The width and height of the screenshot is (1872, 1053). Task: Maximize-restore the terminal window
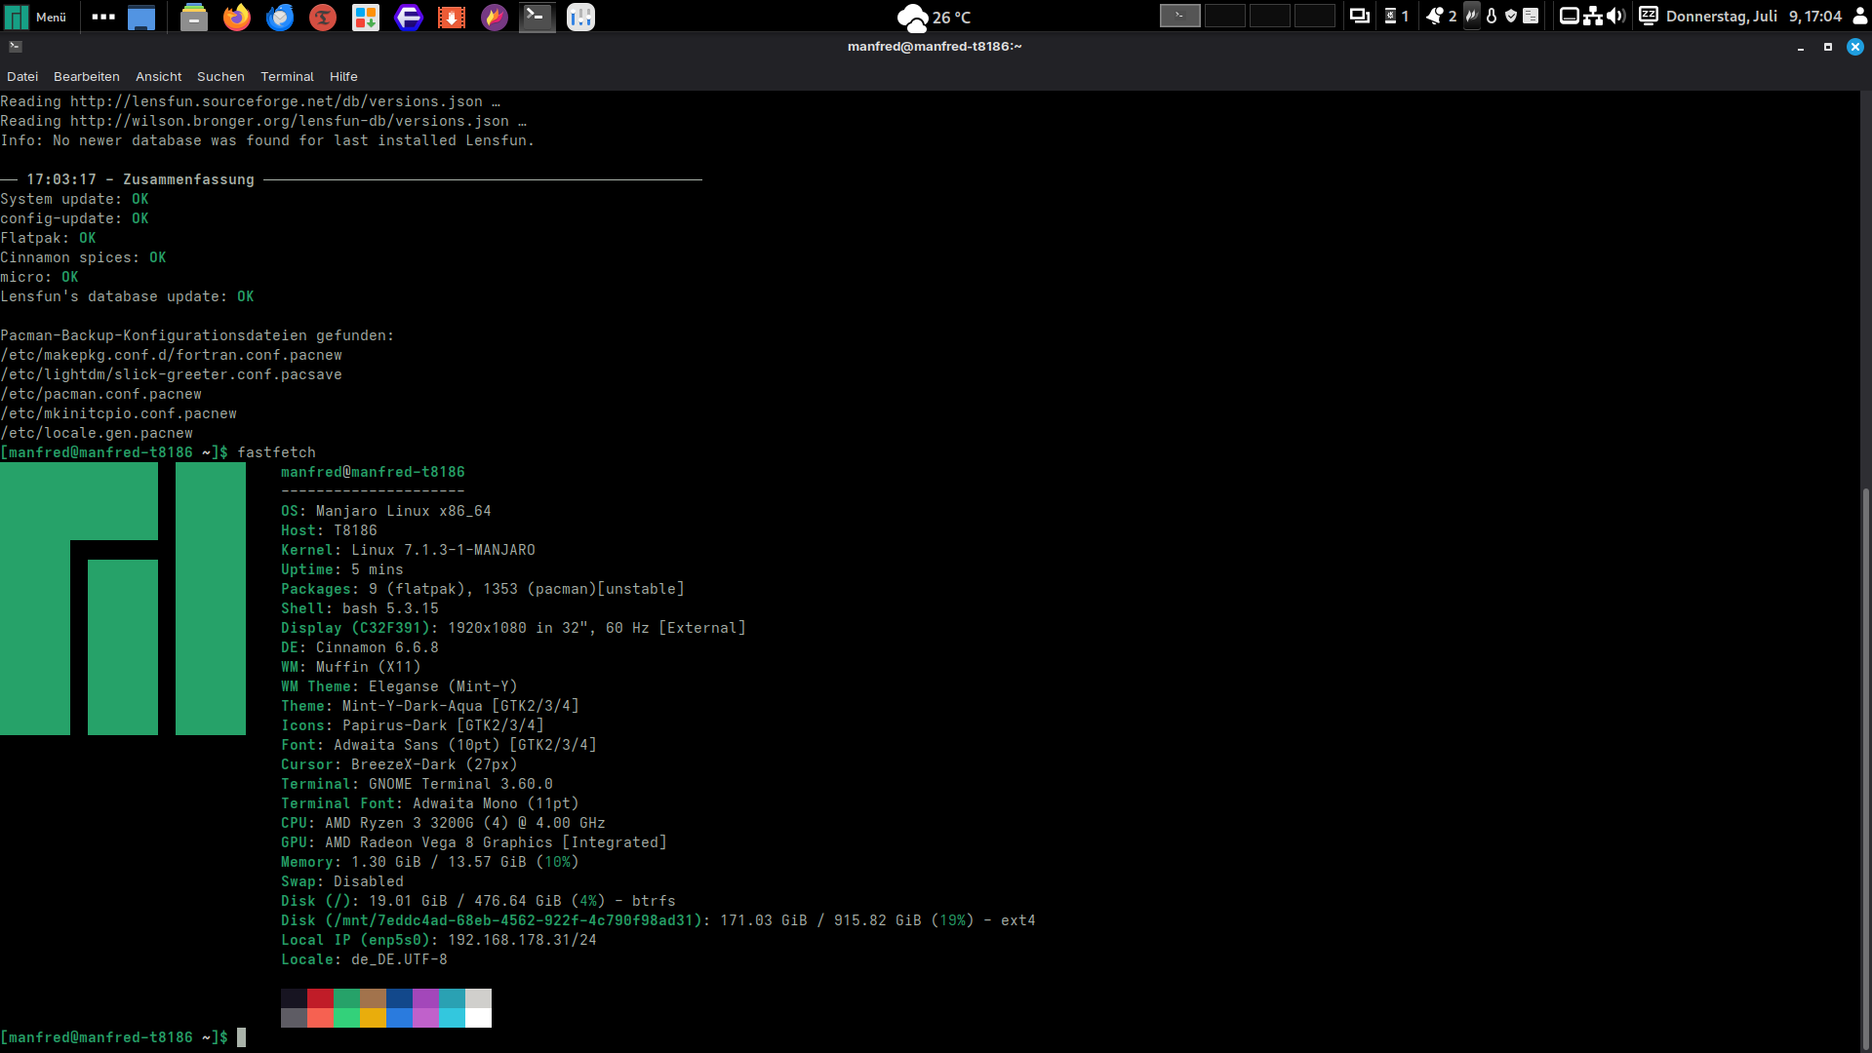1828,47
